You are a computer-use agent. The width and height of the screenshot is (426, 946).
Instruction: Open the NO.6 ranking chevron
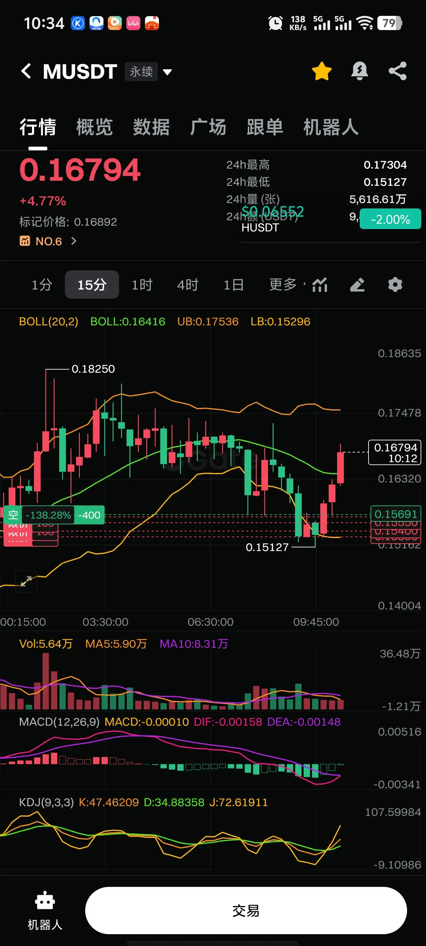[74, 241]
